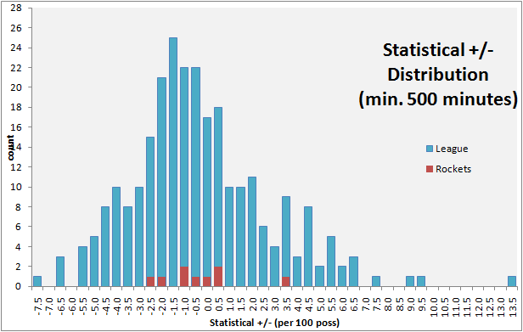
Task: Select the x-axis tick label '-5.0'
Action: click(94, 306)
